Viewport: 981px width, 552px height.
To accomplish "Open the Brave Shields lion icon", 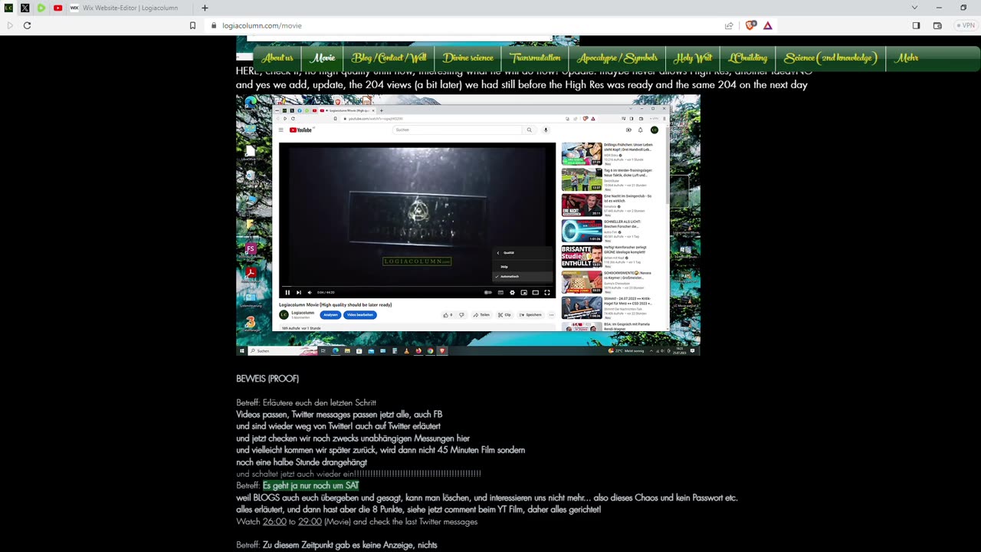I will [x=750, y=25].
